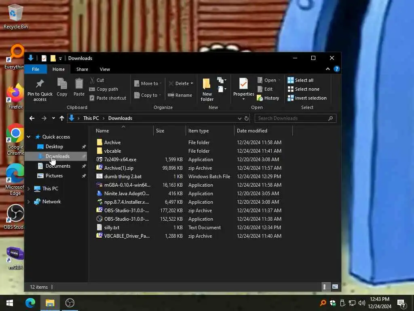Click Select none in ribbon
This screenshot has height=311, width=414.
coord(303,89)
